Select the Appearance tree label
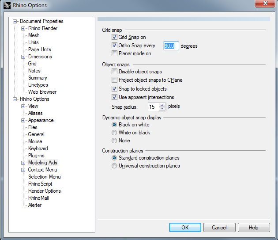This screenshot has width=278, height=240. (x=41, y=120)
